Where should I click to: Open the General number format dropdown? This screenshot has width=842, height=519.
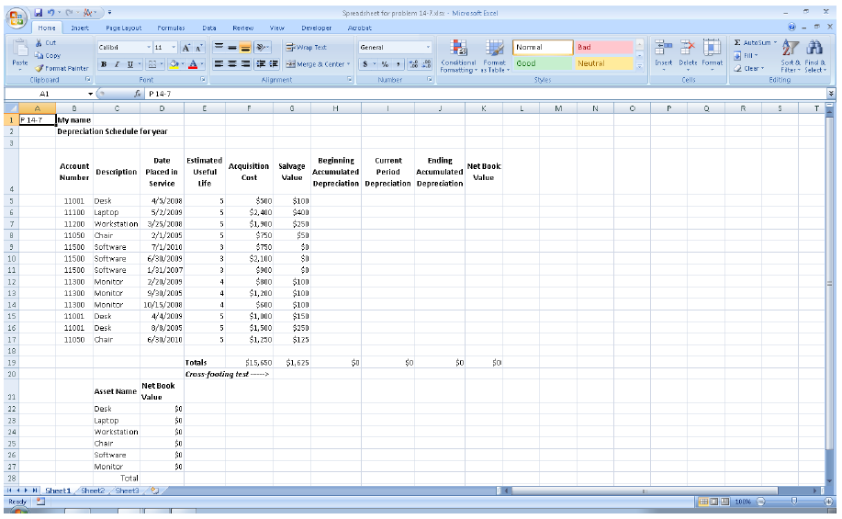click(428, 47)
